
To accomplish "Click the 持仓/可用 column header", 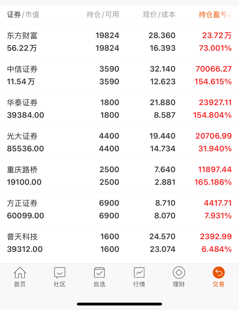I will click(103, 15).
